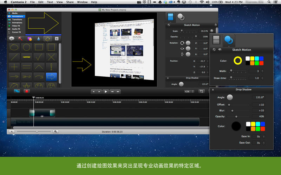281x175 pixels.
Task: Click the black Drop Shadow color well
Action: [x=236, y=126]
